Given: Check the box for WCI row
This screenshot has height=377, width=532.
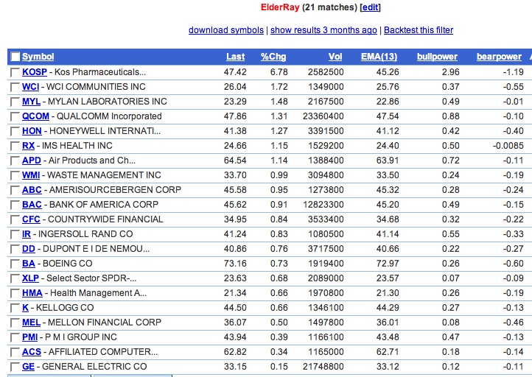Looking at the screenshot, I should [x=15, y=87].
